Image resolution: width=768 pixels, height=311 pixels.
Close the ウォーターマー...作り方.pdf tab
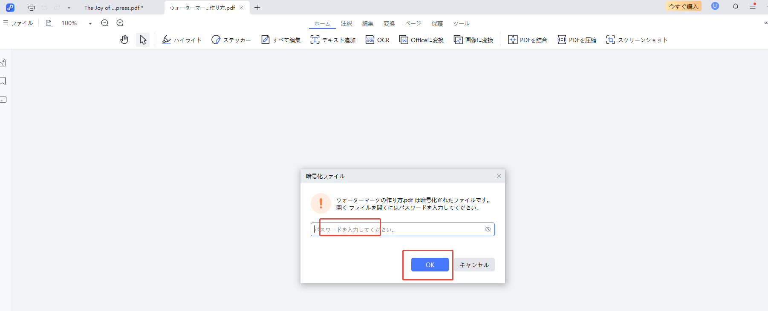pyautogui.click(x=241, y=8)
